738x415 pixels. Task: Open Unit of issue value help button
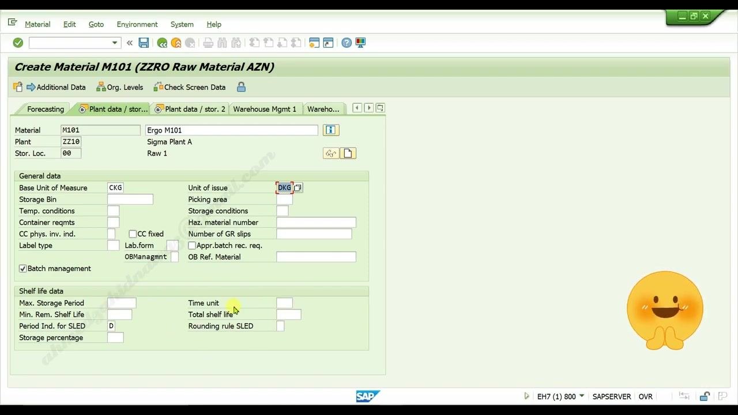pyautogui.click(x=298, y=188)
